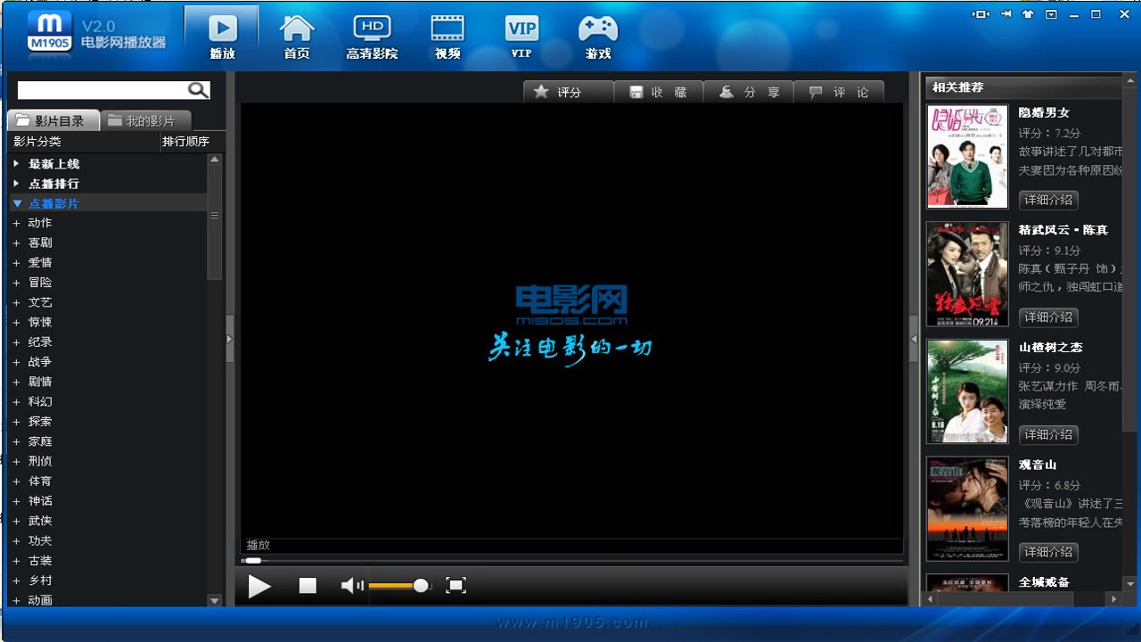Click 详细介绍 for 观音山
This screenshot has height=642, width=1141.
[1048, 553]
